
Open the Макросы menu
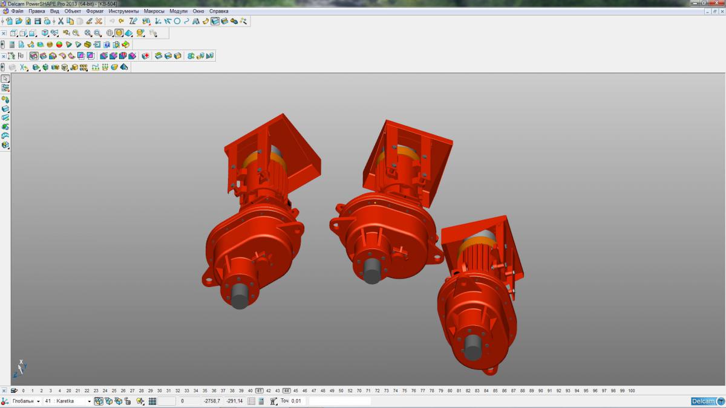point(154,11)
